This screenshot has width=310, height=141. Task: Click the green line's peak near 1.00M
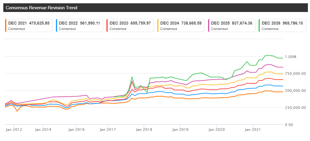(x=268, y=55)
